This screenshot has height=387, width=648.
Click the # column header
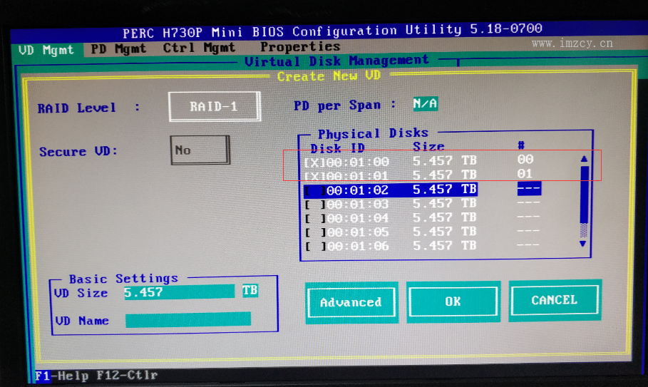click(521, 145)
